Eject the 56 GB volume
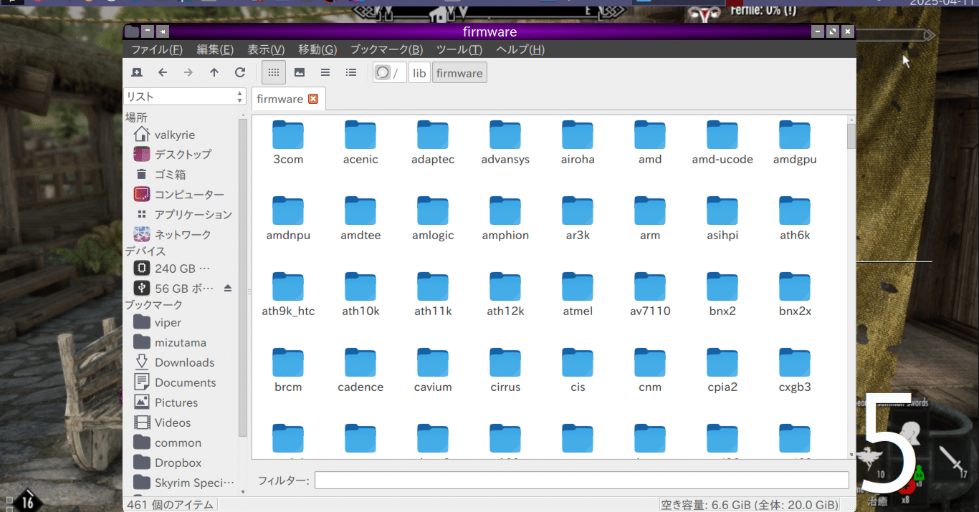The image size is (979, 512). point(228,289)
